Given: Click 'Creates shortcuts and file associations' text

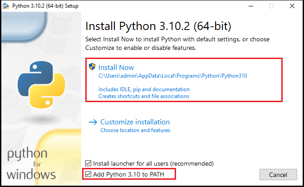Looking at the screenshot, I should [x=144, y=96].
